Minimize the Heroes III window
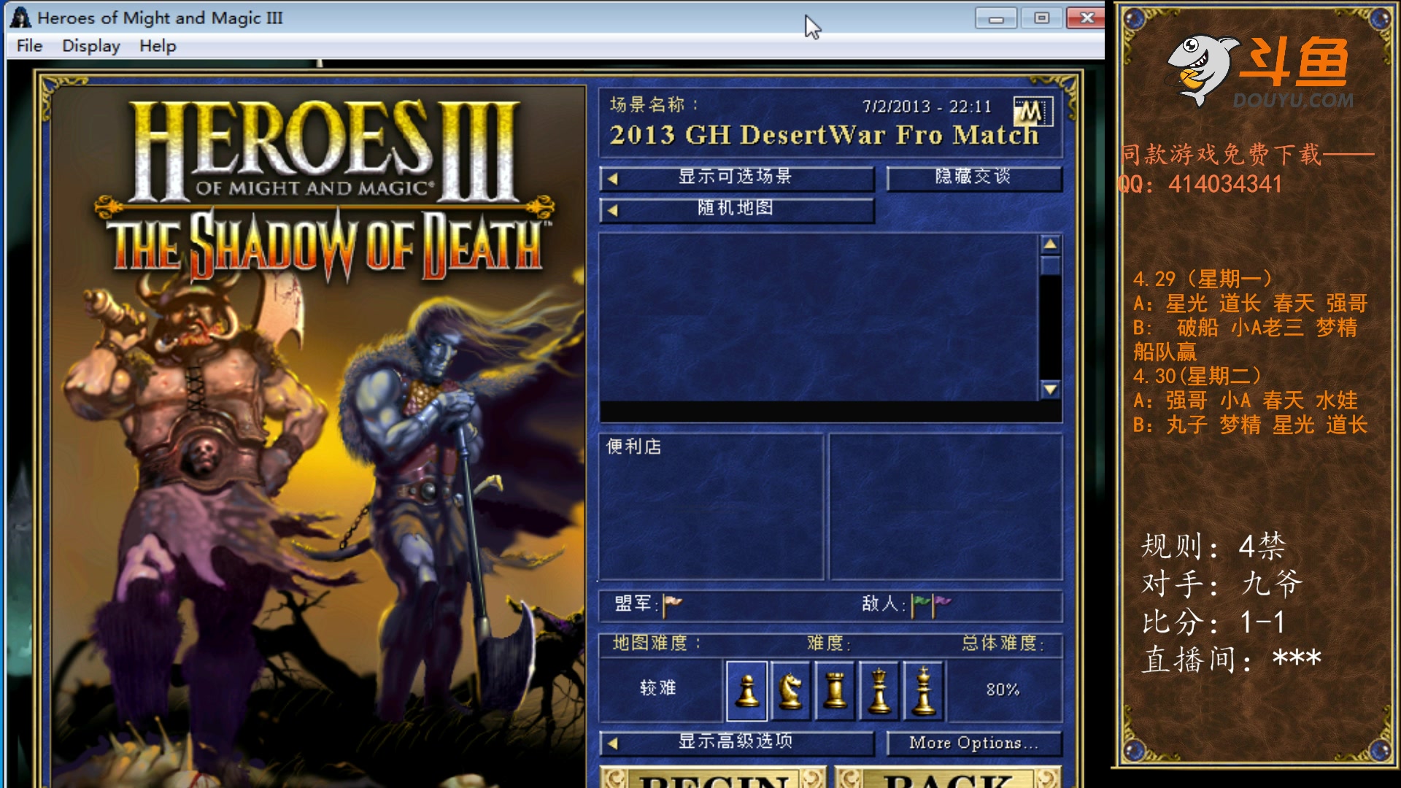Viewport: 1401px width, 788px height. click(996, 18)
